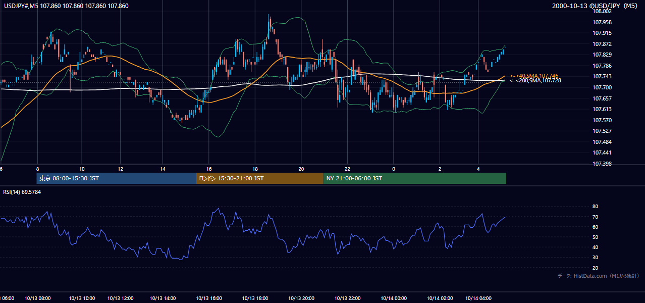This screenshot has height=303, width=645.
Task: Click the 10/13 16:00 timestamp on bottom axis
Action: 209,298
